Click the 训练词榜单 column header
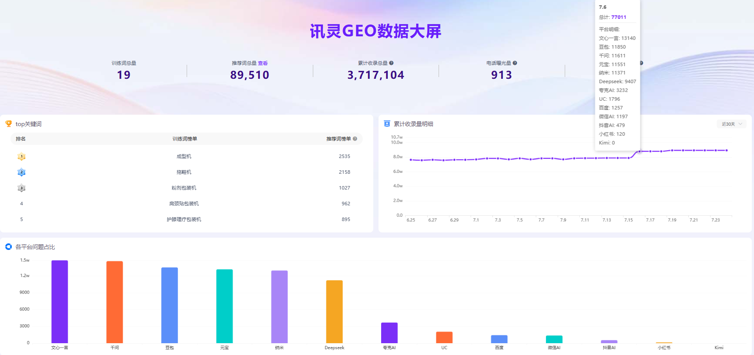The image size is (754, 355). click(185, 139)
